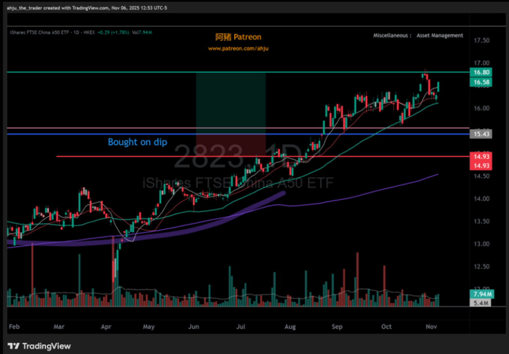
Task: Click the upper red 14.93 price label
Action: [x=481, y=156]
